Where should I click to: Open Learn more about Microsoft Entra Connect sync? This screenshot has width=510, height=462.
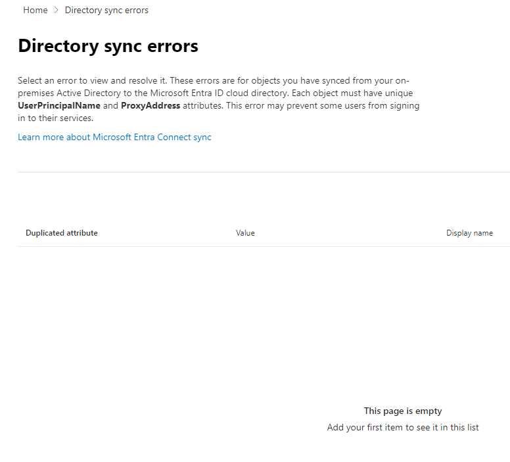click(x=114, y=137)
